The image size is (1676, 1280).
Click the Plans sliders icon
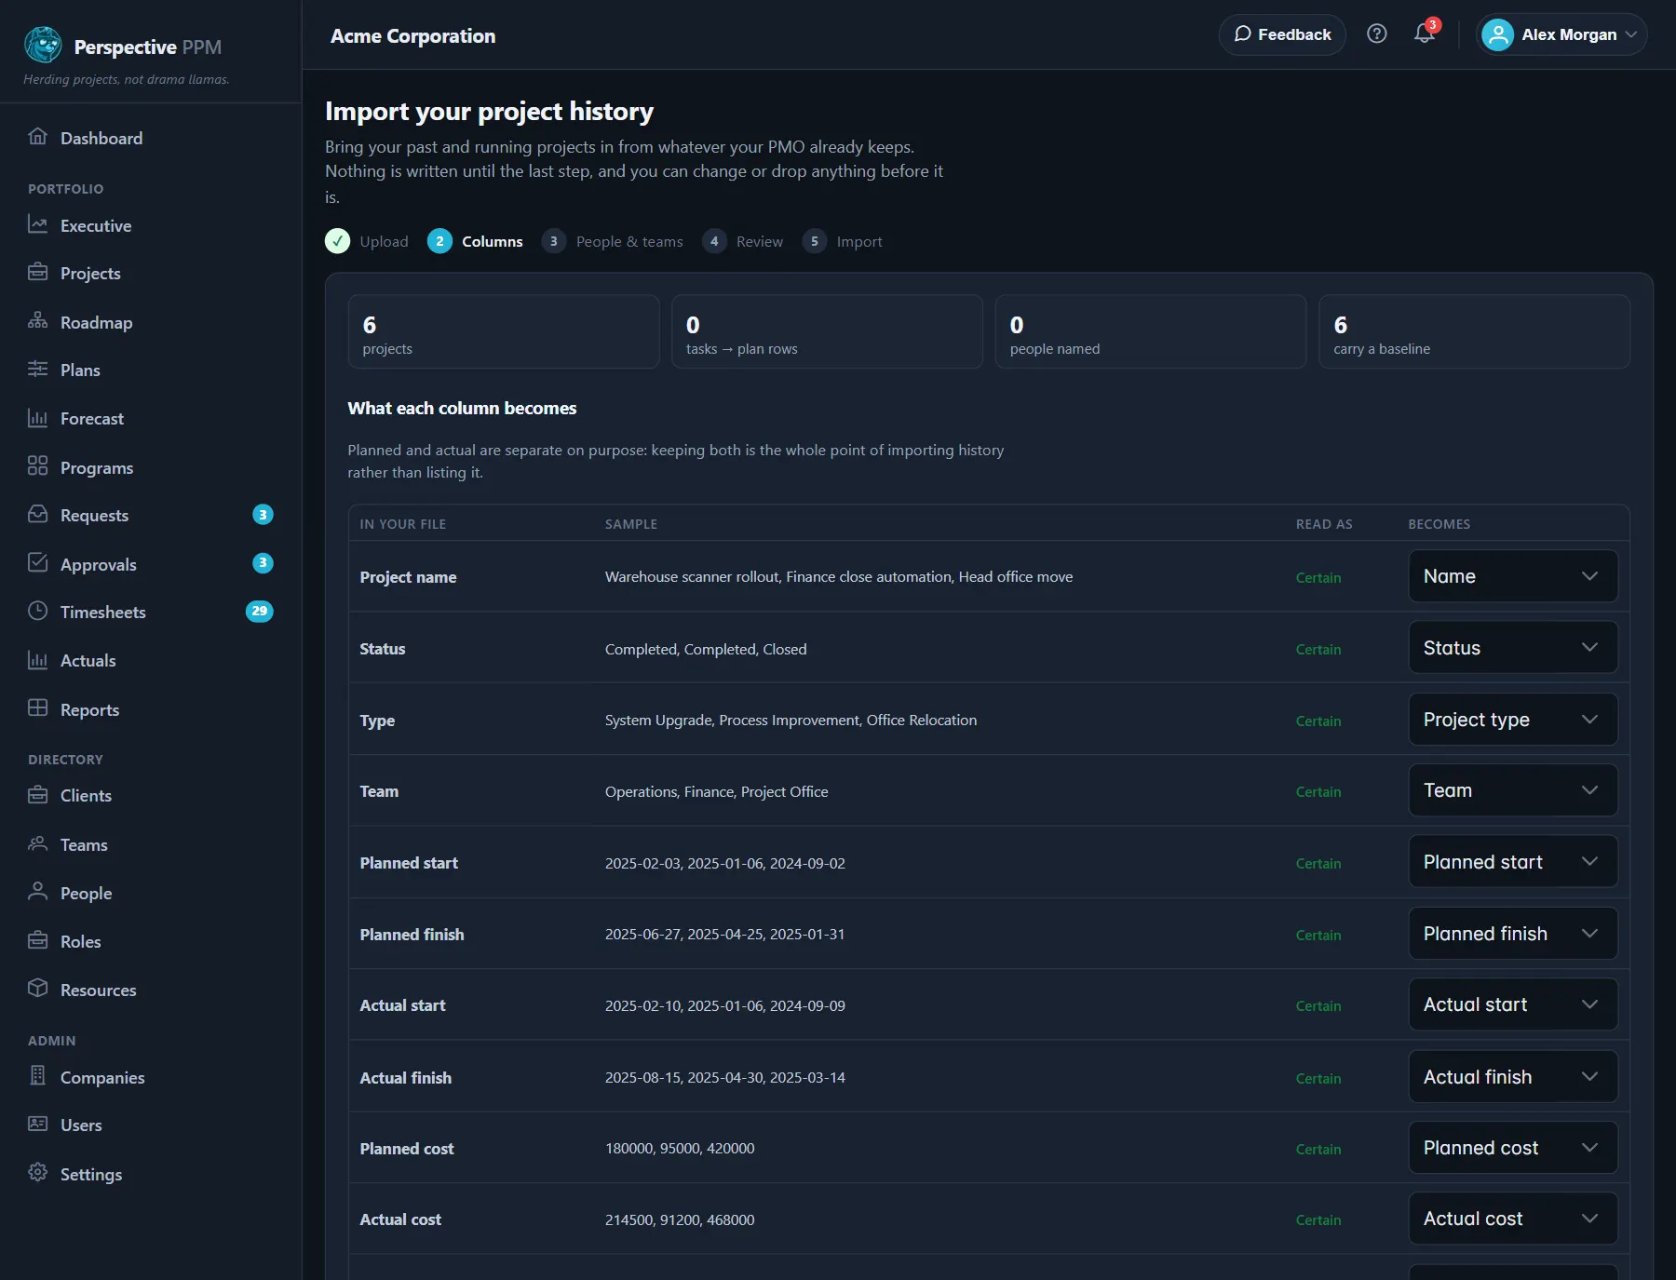tap(37, 369)
